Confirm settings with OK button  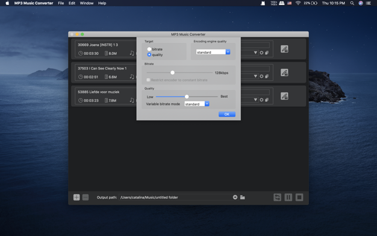coord(227,114)
